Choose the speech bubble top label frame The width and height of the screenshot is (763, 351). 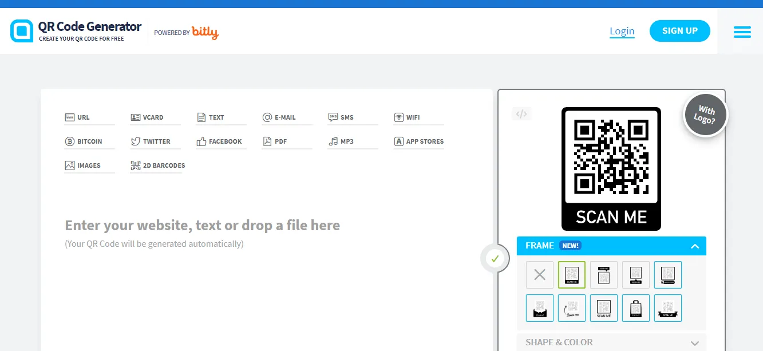pyautogui.click(x=604, y=275)
